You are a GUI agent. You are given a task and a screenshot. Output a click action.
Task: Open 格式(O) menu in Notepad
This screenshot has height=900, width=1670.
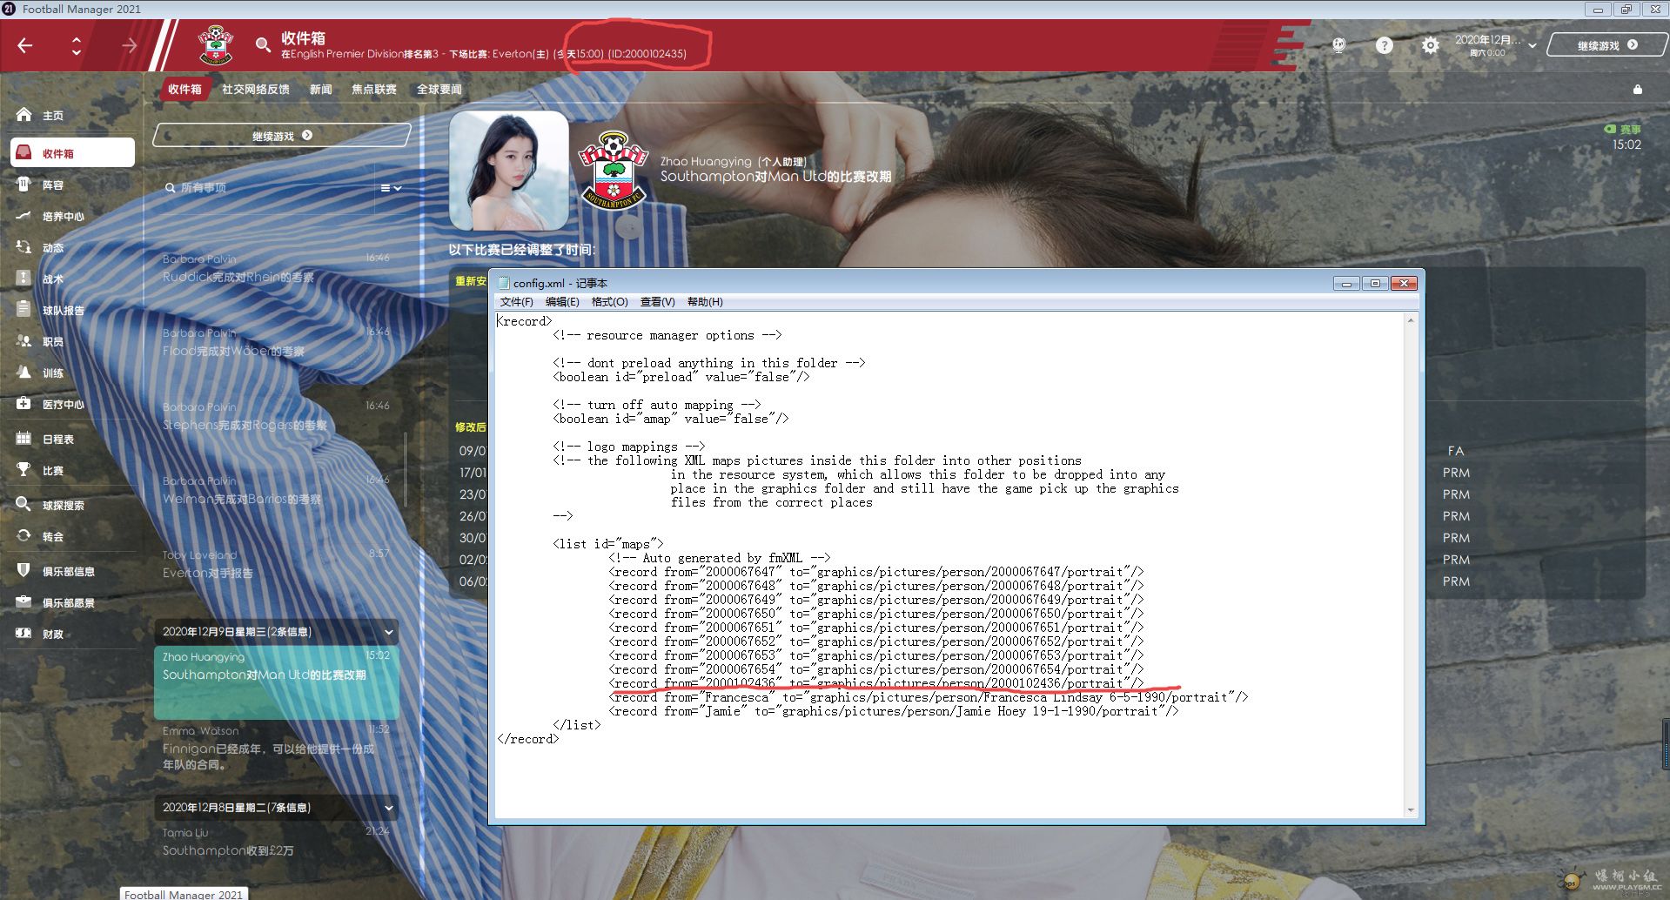coord(609,302)
